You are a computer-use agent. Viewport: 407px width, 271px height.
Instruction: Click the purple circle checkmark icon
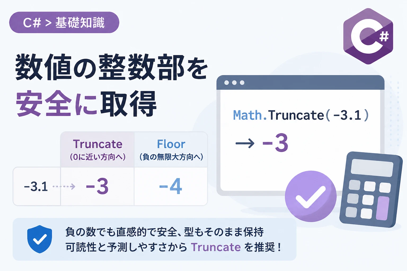(x=311, y=196)
